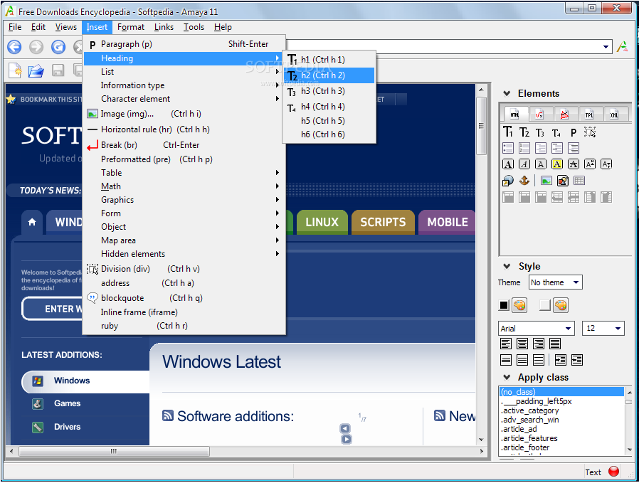Screen dimensions: 639x483
Task: Open a file with the folder icon
Action: pos(36,70)
